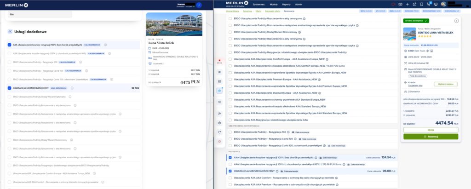Click the plus icon in right header
471x189 pixels.
click(x=408, y=4)
